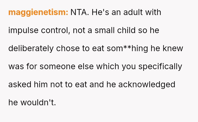Open the maggienetism user profile link
198x122 pixels.
[x=38, y=12]
